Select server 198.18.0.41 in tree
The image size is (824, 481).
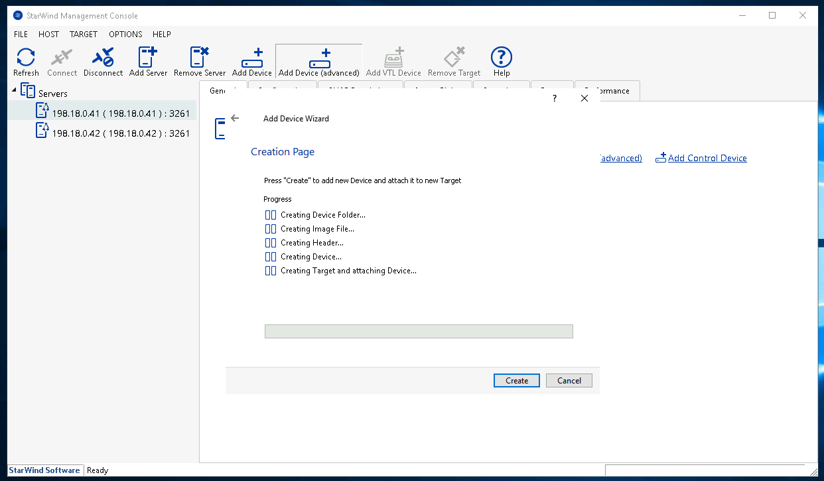click(x=121, y=113)
